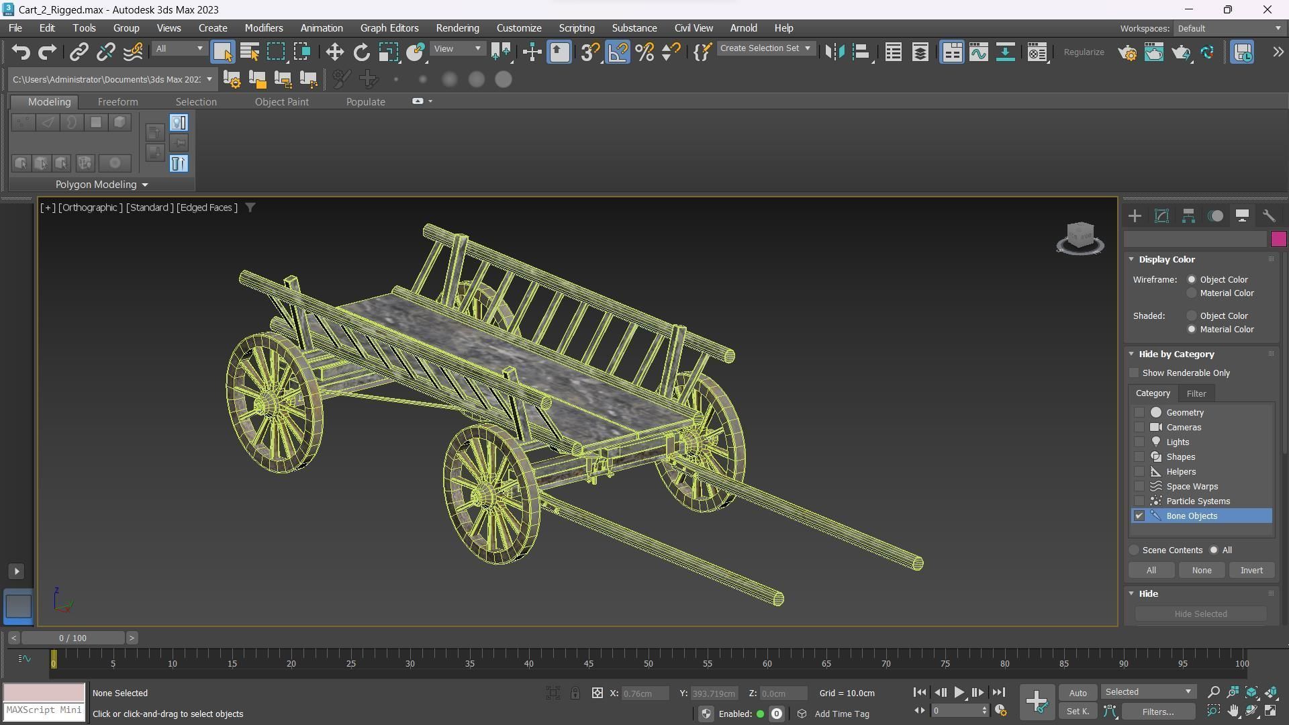Viewport: 1289px width, 725px height.
Task: Choose the Select Object tool
Action: tap(222, 52)
